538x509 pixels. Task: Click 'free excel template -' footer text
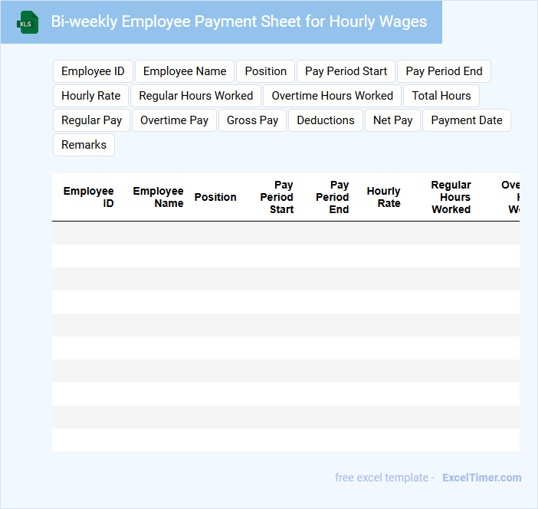[x=385, y=478]
